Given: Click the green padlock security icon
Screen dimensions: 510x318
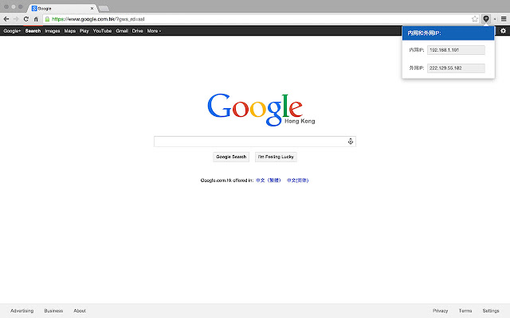Looking at the screenshot, I should point(48,19).
